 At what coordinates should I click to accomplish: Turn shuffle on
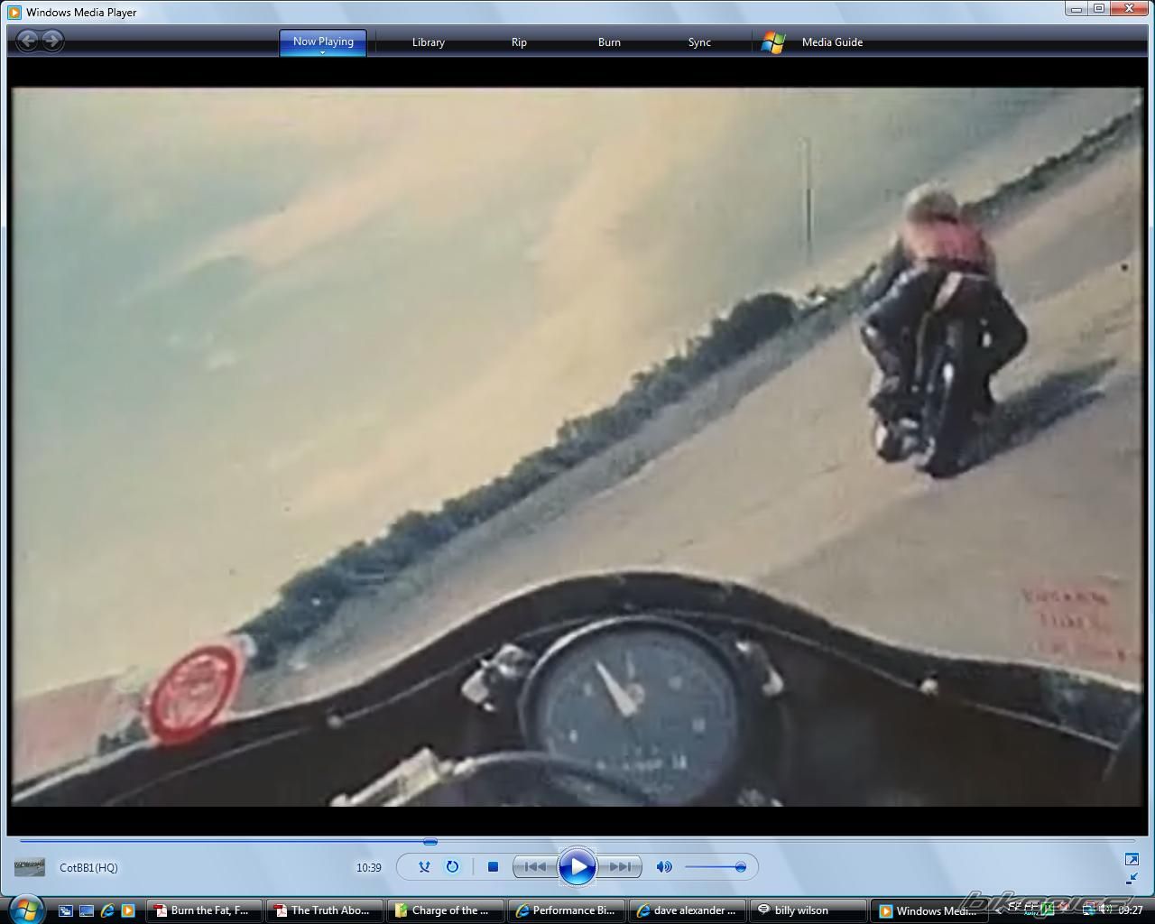click(x=424, y=867)
